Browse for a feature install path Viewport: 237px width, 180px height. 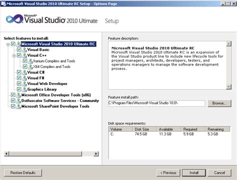pyautogui.click(x=219, y=103)
